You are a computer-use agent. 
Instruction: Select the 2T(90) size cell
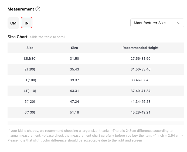(30, 69)
